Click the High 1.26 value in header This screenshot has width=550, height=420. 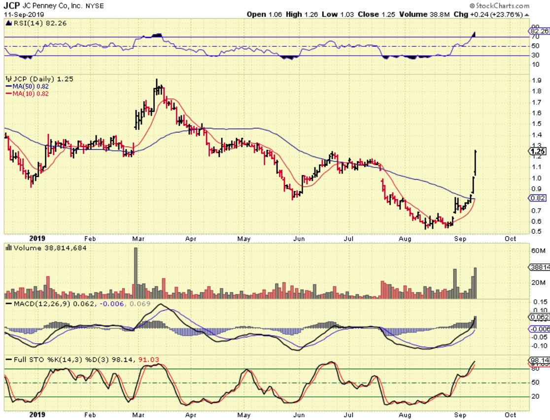(302, 14)
